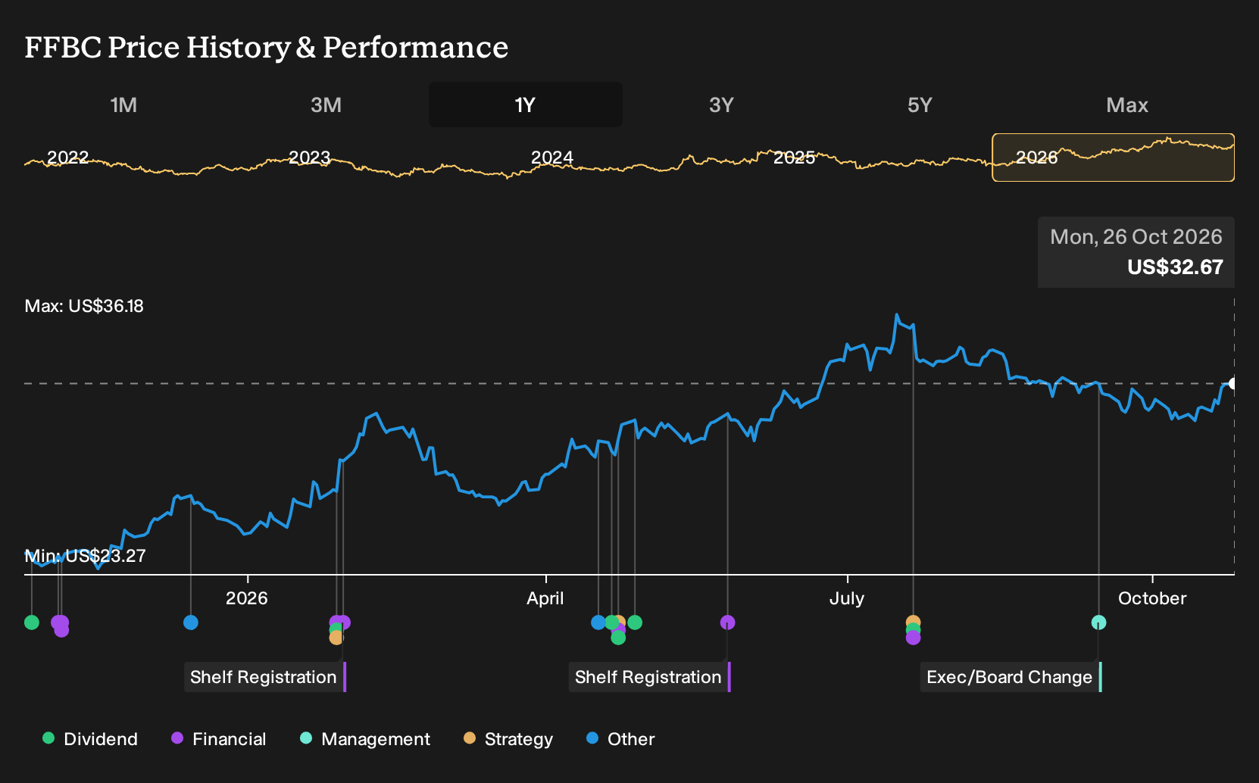Click the orange Strategy marker below 2026 cluster
This screenshot has width=1259, height=783.
pos(336,638)
